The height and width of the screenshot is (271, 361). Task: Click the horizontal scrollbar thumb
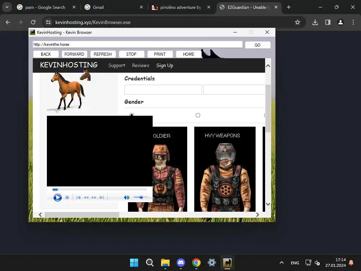82,215
